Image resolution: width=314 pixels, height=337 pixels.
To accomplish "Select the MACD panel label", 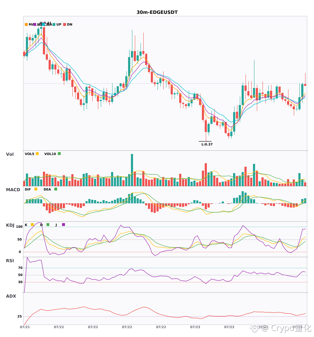I will click(13, 190).
